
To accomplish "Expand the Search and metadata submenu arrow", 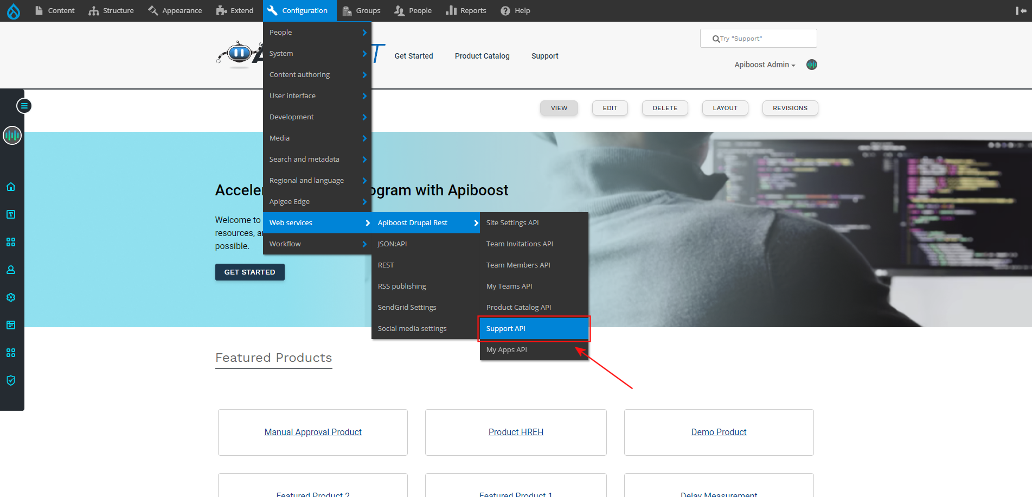I will click(x=364, y=160).
